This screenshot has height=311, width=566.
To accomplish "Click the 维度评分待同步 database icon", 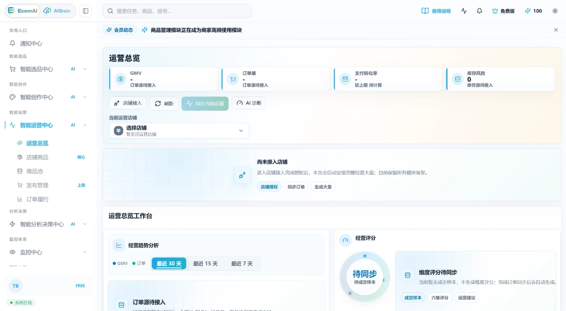I will point(408,275).
